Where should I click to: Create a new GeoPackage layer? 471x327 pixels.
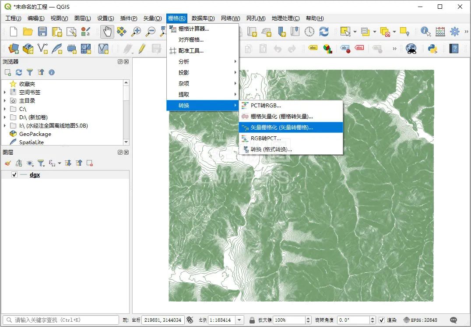click(x=28, y=48)
